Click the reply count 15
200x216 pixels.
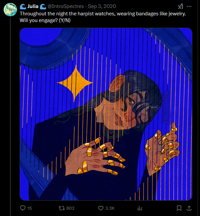point(29,208)
